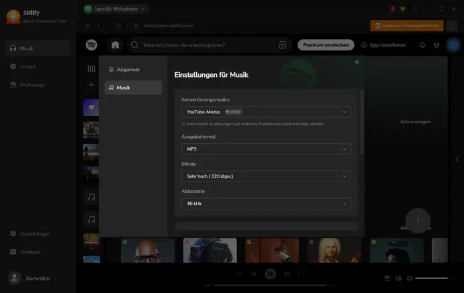
Task: Open the Spotify library icon
Action: tap(91, 69)
